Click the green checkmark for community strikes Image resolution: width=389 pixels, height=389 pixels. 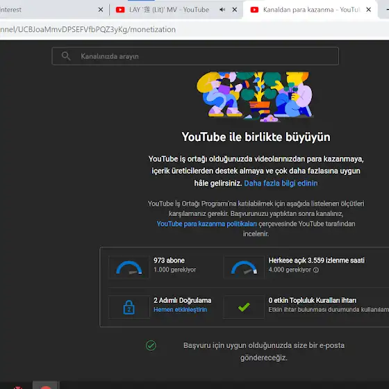click(244, 307)
